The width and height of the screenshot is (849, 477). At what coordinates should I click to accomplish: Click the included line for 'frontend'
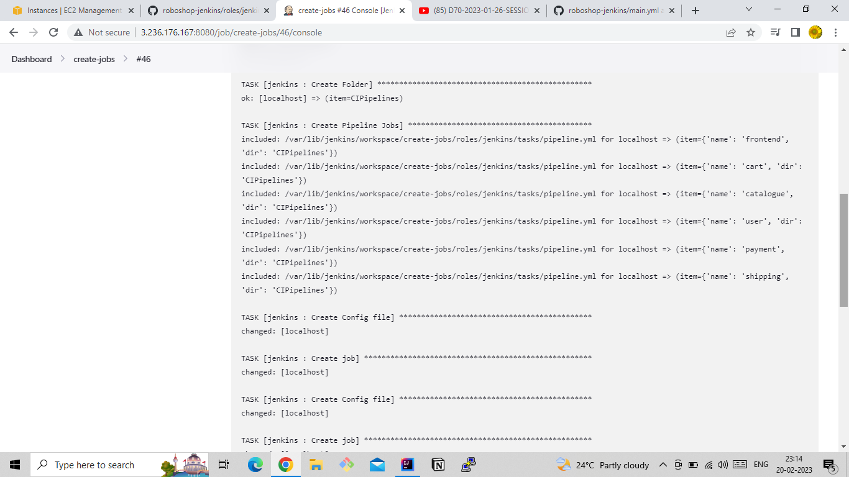click(x=515, y=146)
